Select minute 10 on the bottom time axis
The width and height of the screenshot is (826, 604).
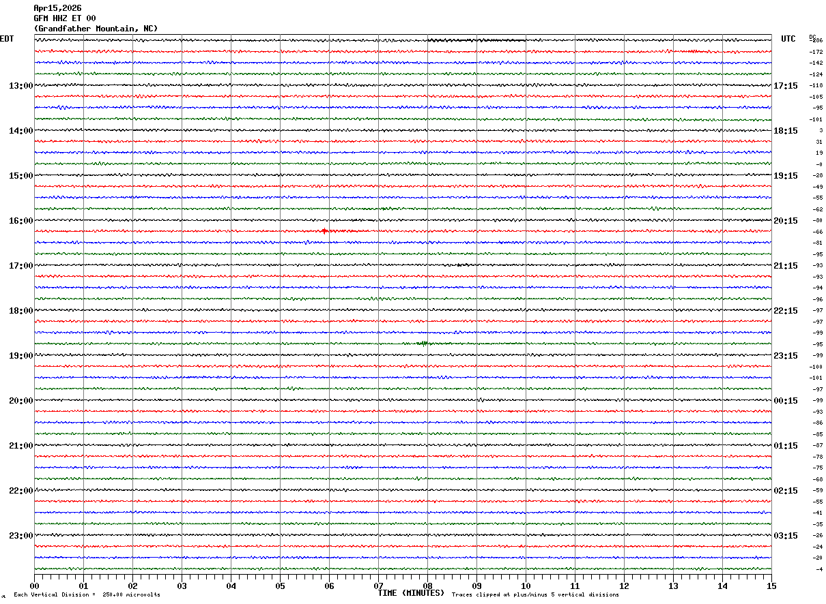526,586
